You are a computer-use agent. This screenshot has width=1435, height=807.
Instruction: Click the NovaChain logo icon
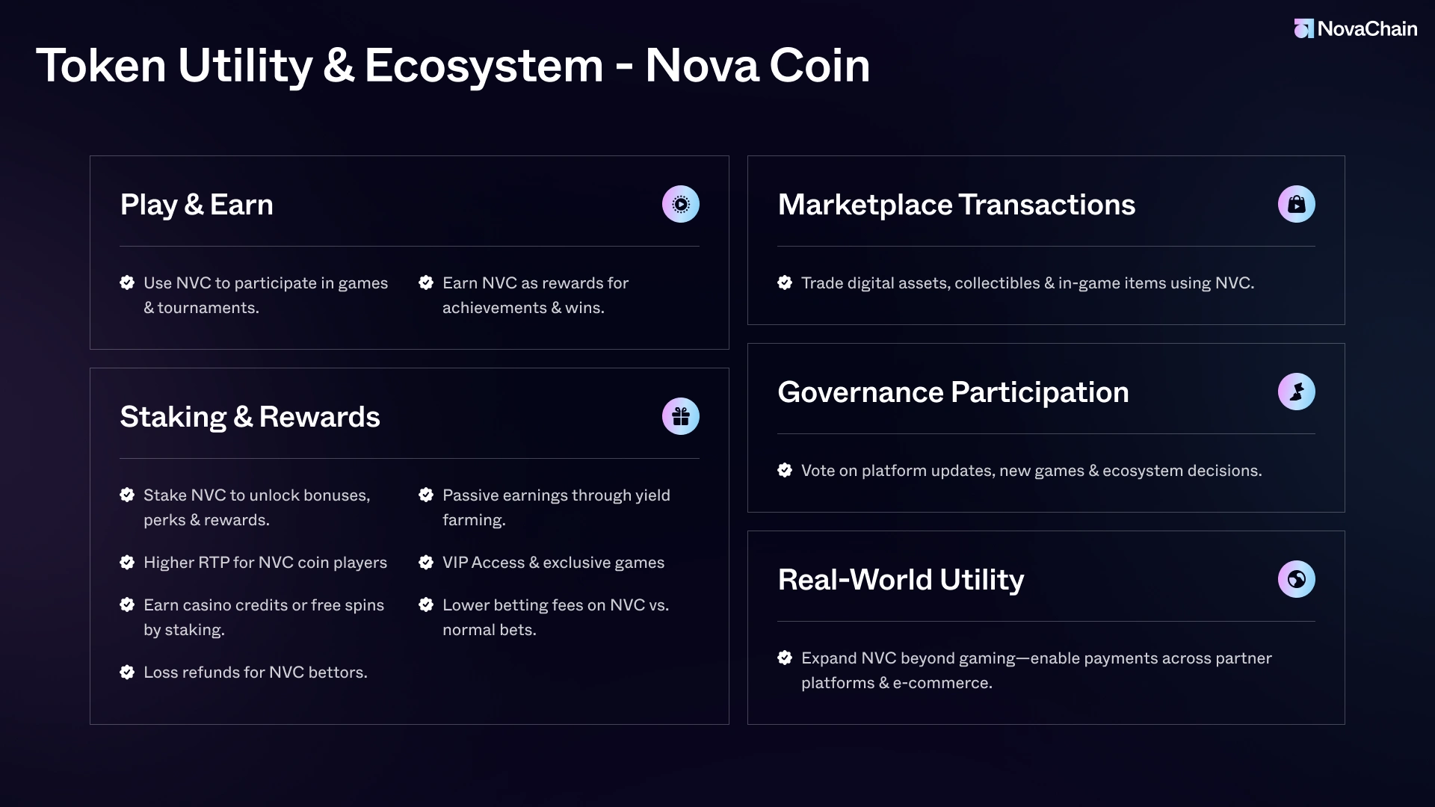(1303, 28)
